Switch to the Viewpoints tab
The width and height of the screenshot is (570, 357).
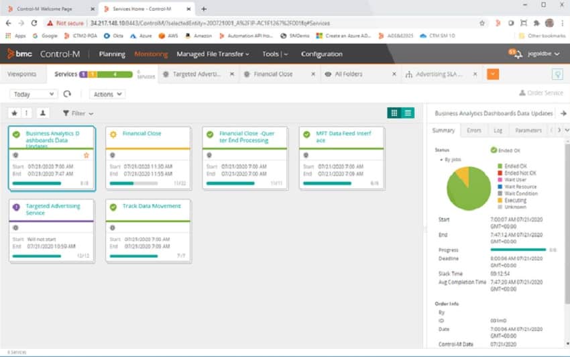point(22,74)
